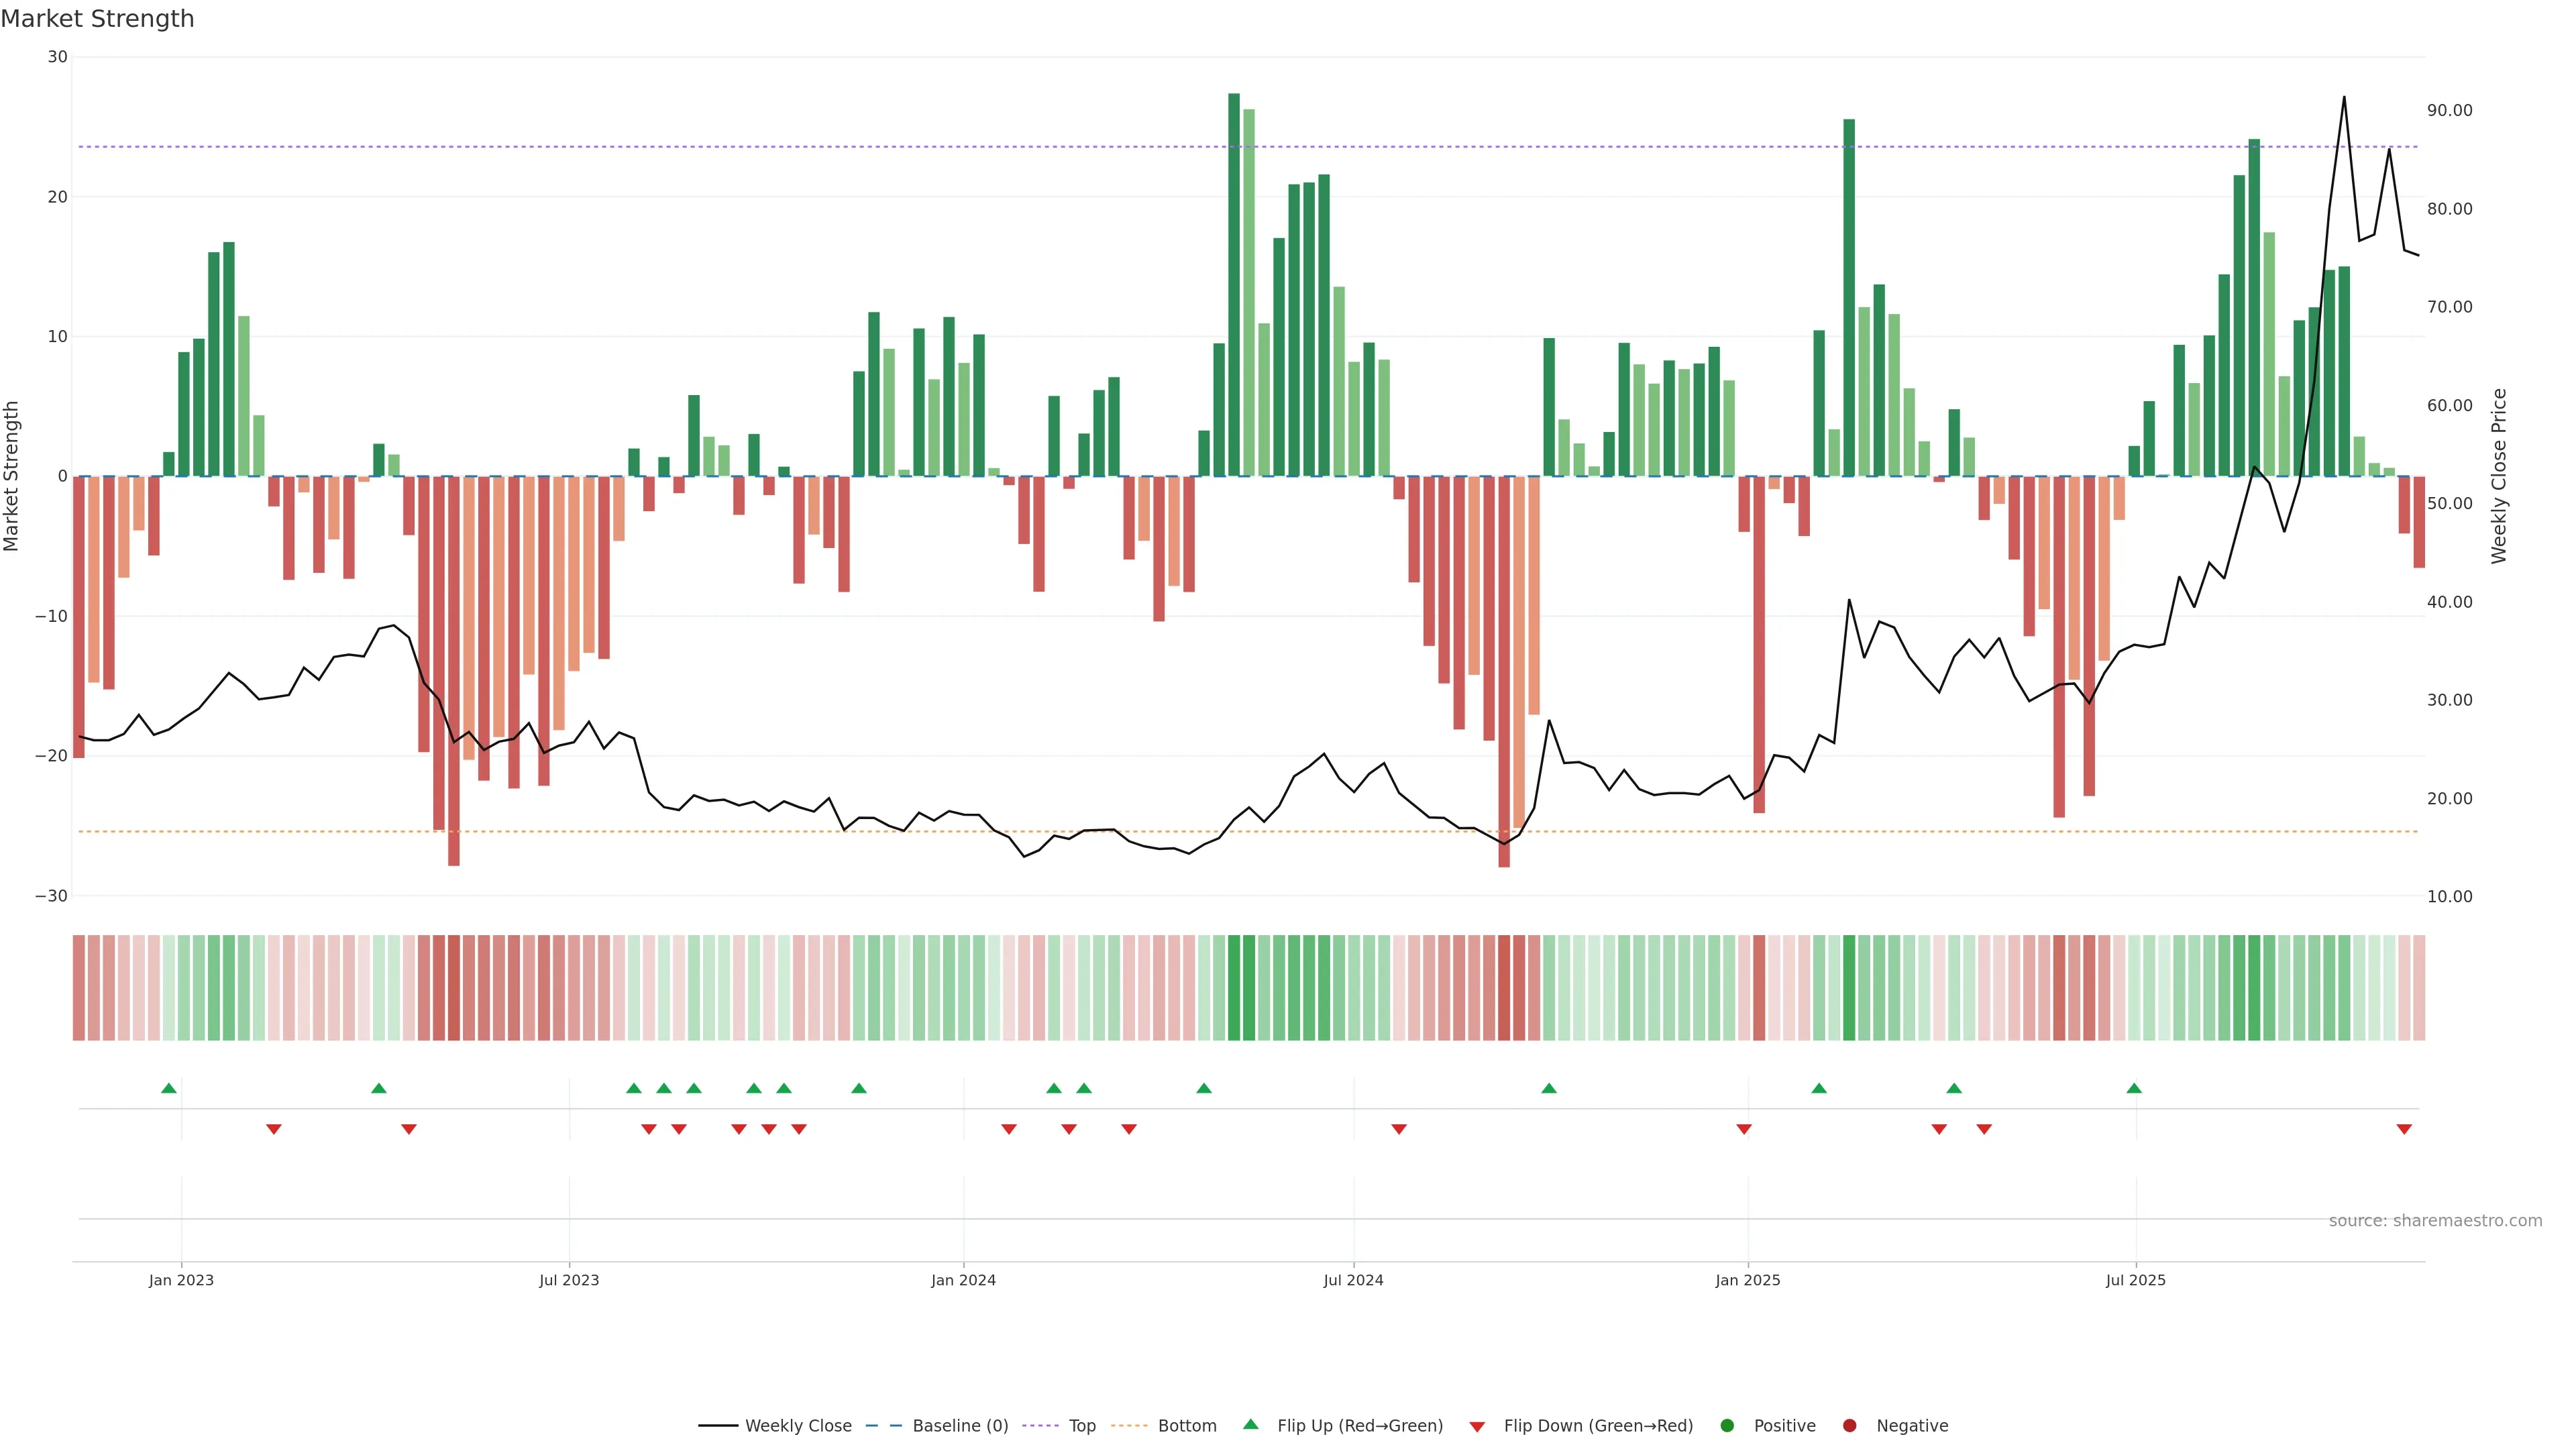The image size is (2576, 1449).
Task: Click red flip-down marker just before Jan 2025
Action: coord(1744,1129)
